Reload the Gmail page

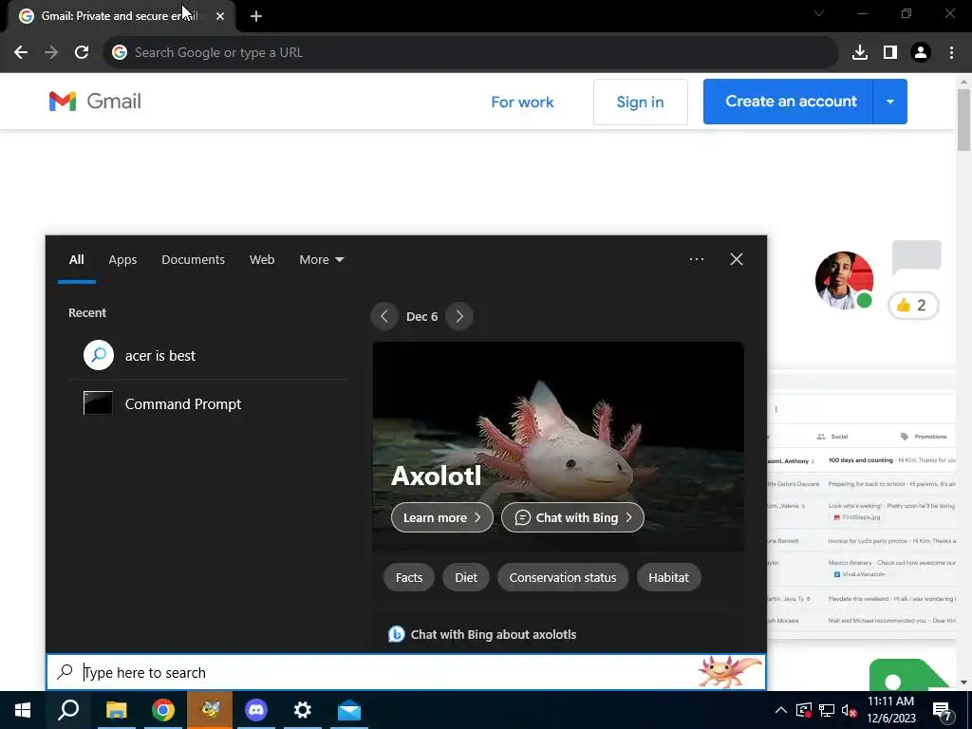82,53
